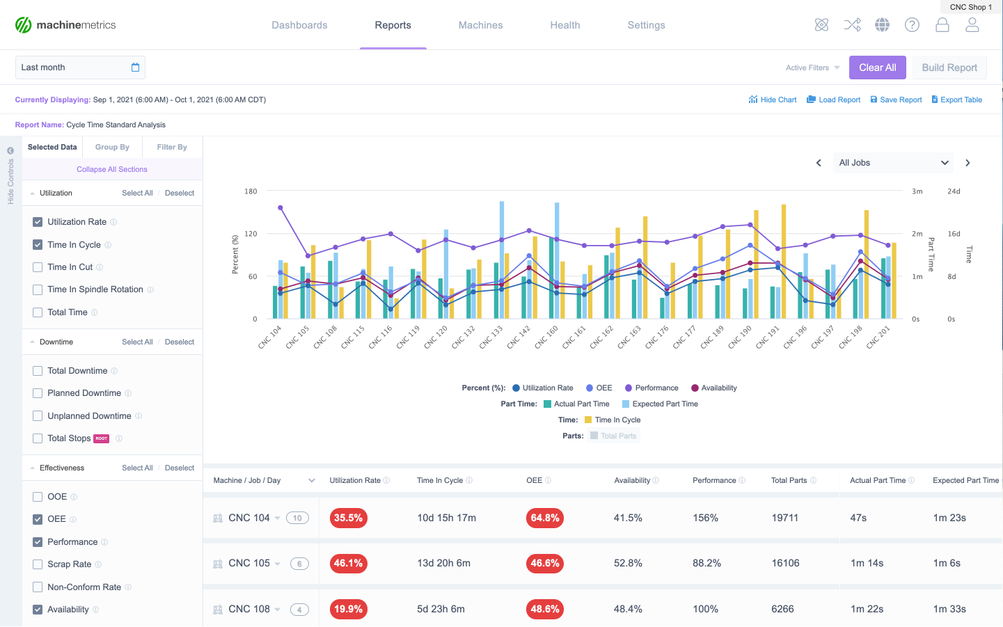This screenshot has width=1003, height=627.
Task: Switch to the Filter By tab
Action: click(171, 147)
